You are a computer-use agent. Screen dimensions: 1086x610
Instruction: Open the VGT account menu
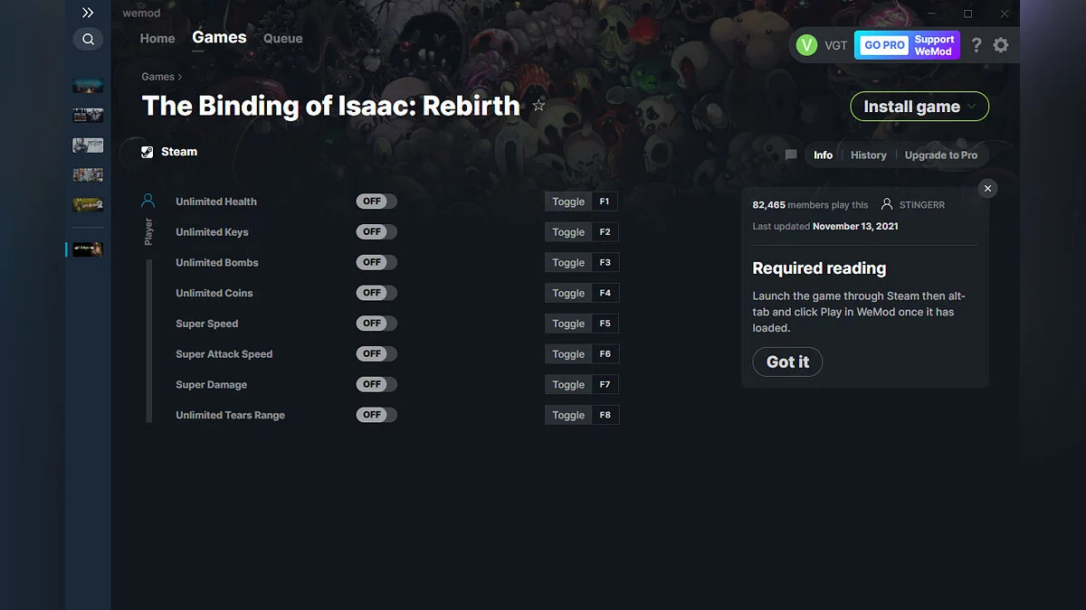pos(822,44)
